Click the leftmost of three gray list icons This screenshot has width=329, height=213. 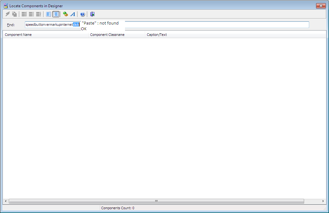pyautogui.click(x=24, y=14)
